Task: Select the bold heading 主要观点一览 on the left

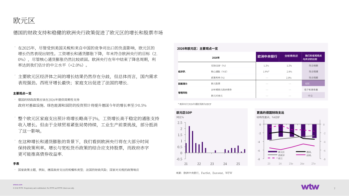Action: tap(22, 93)
